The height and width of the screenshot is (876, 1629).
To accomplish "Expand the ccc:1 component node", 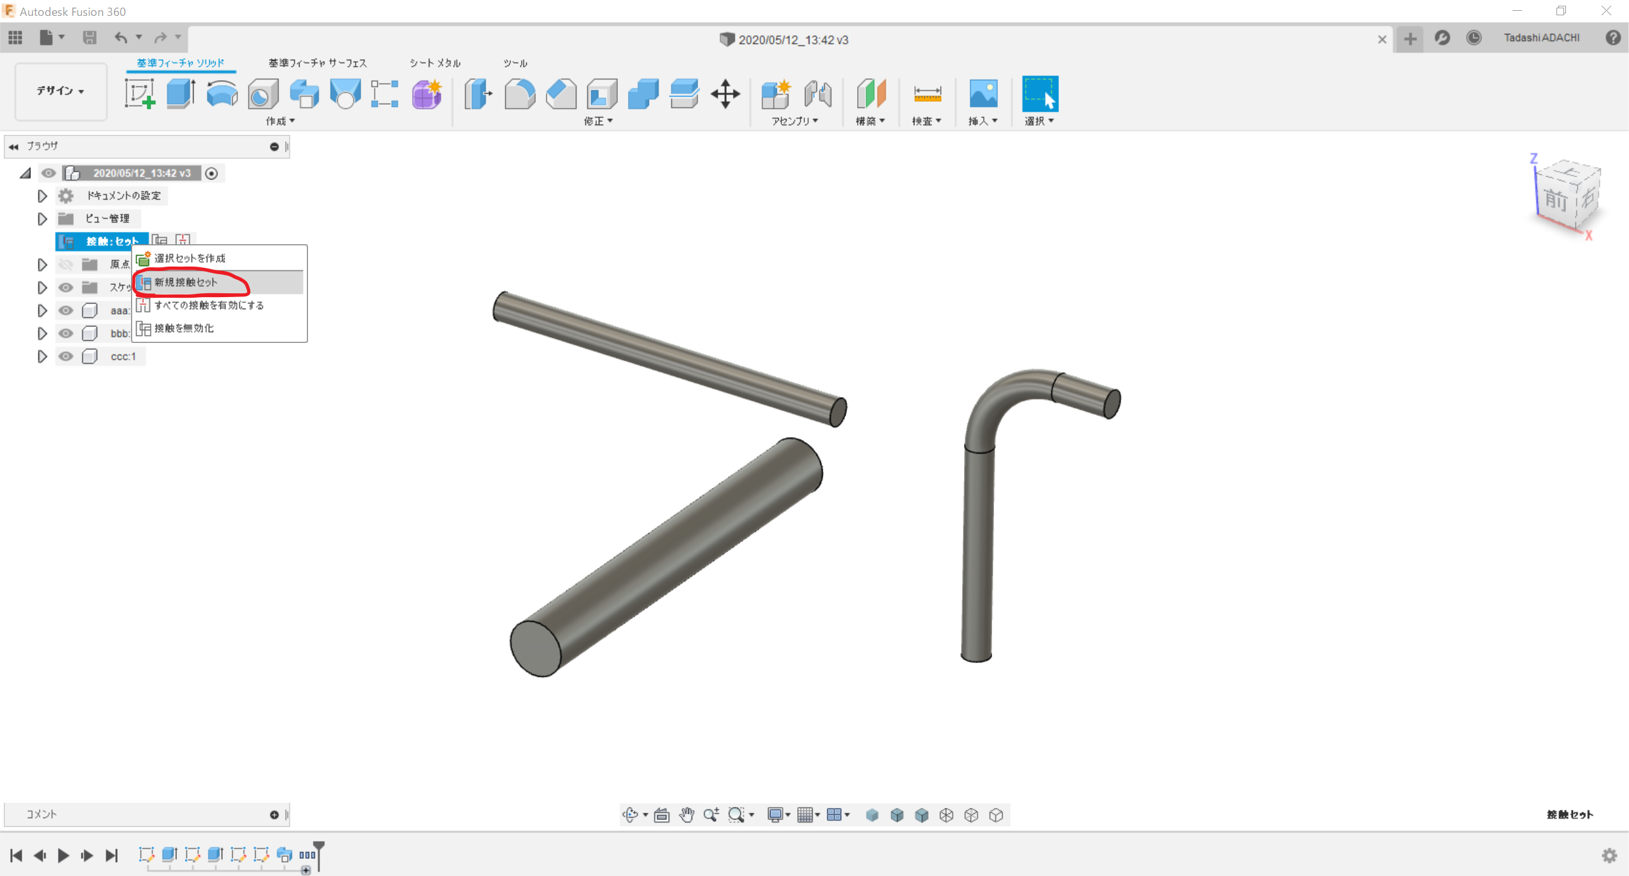I will (x=42, y=356).
